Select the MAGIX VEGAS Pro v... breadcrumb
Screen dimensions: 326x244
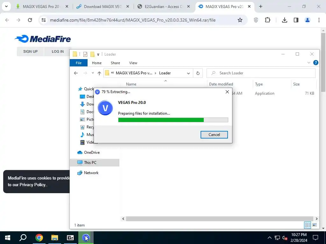[134, 73]
